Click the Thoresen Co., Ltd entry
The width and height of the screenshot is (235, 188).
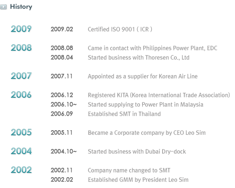click(x=139, y=58)
